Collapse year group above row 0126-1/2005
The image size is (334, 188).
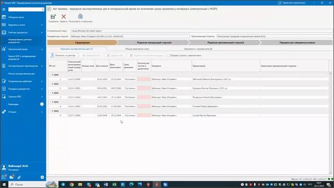click(52, 102)
